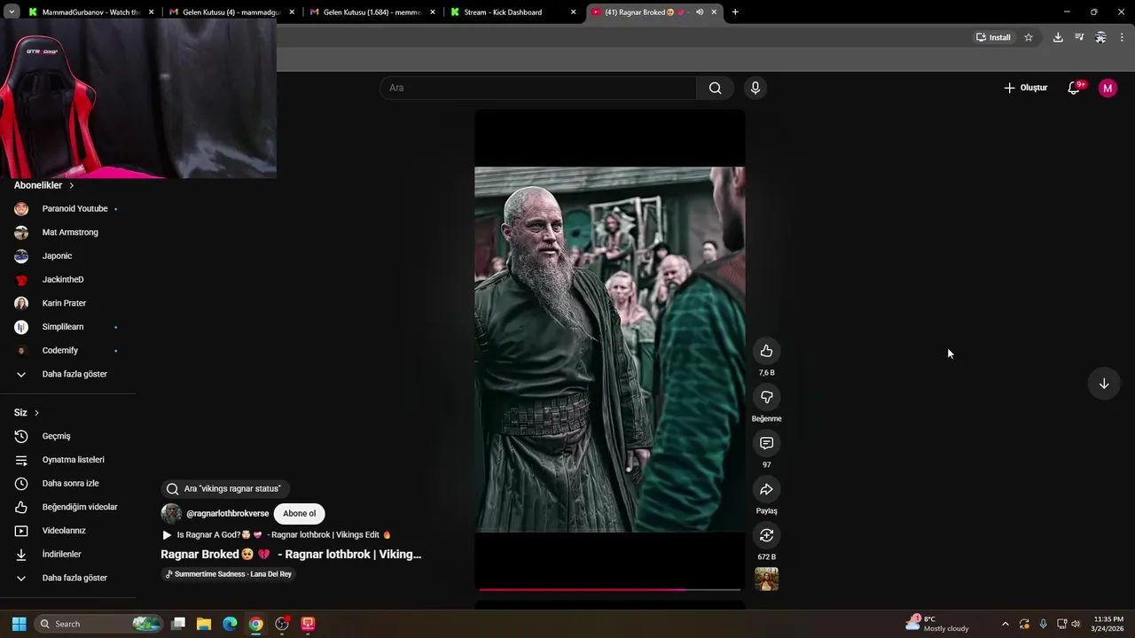Click into the Ara search field
This screenshot has width=1135, height=638.
point(538,88)
